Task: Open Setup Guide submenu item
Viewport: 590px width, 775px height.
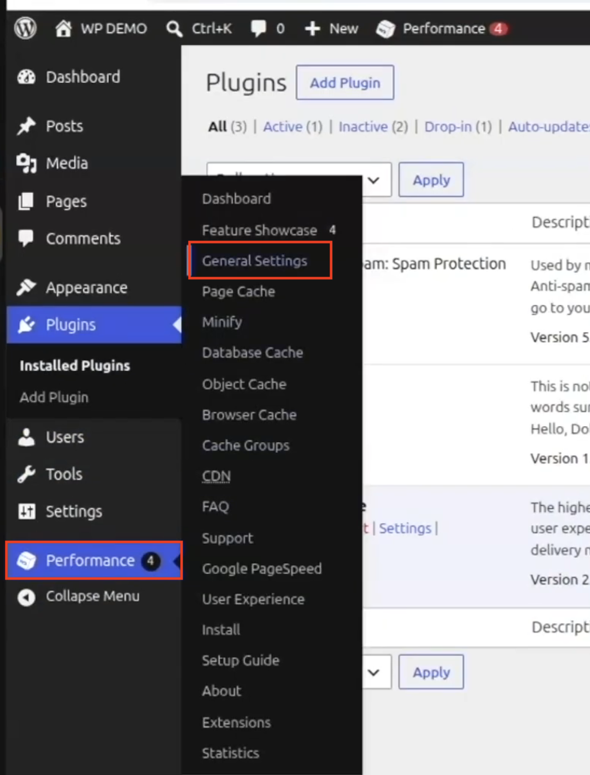Action: (241, 661)
